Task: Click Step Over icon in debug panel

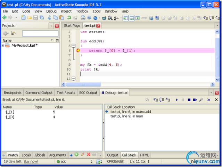Action: click(x=162, y=100)
